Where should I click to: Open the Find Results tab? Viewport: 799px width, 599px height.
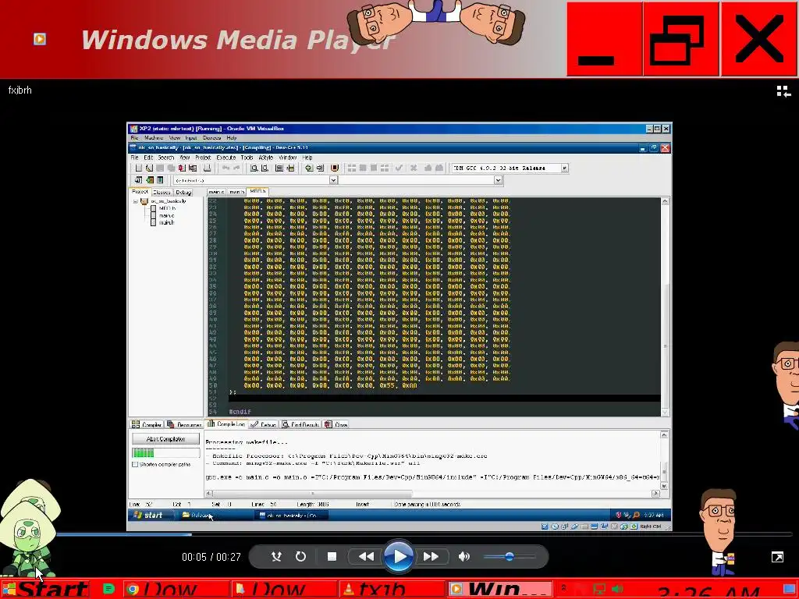click(x=300, y=424)
